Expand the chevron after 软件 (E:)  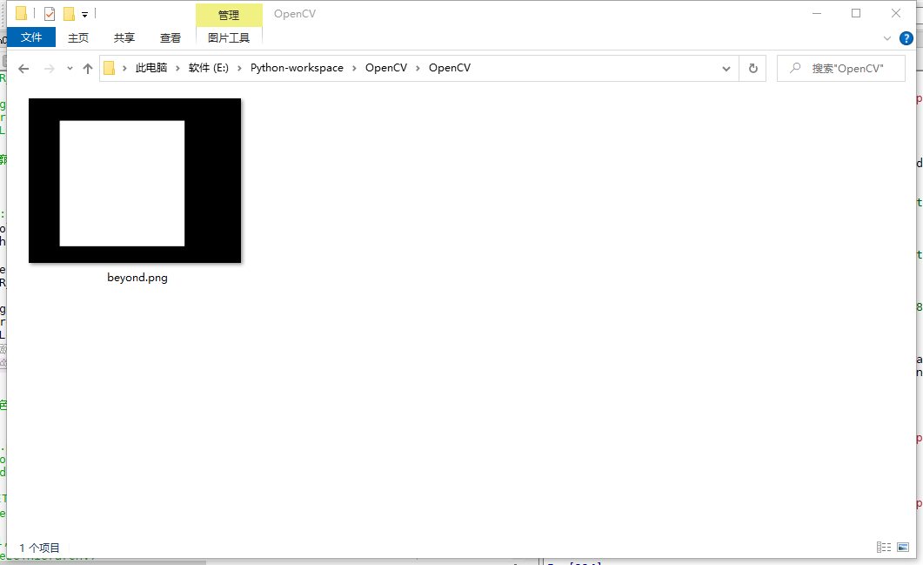click(x=239, y=69)
